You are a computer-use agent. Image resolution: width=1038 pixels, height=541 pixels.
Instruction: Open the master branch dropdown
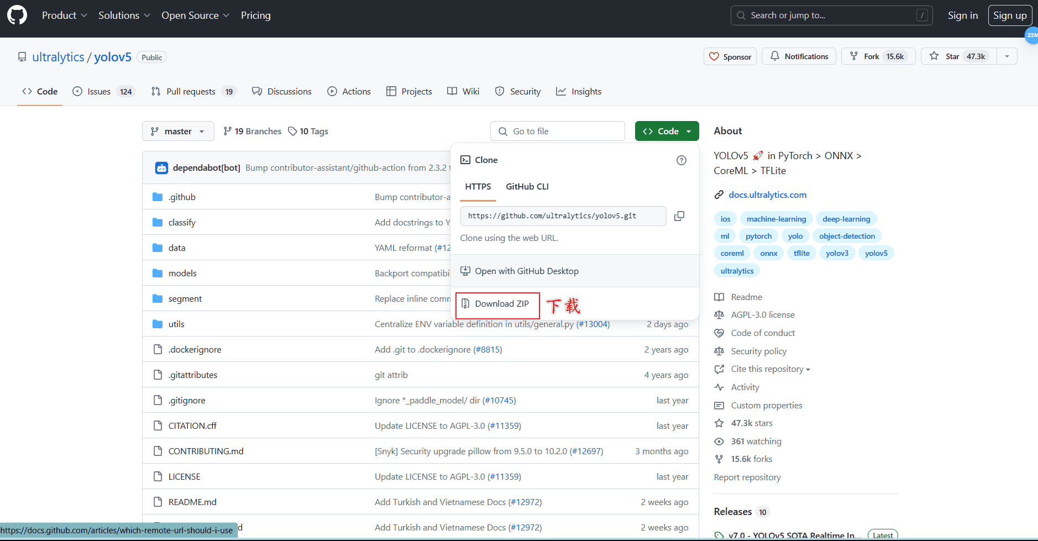click(178, 131)
